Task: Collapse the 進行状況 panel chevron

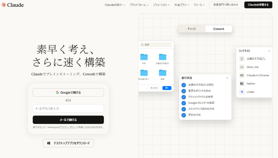Action: tap(227, 78)
